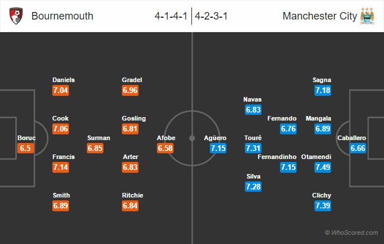This screenshot has height=244, width=384.
Task: Select Otamendi's 7.49 rating badge
Action: (322, 167)
